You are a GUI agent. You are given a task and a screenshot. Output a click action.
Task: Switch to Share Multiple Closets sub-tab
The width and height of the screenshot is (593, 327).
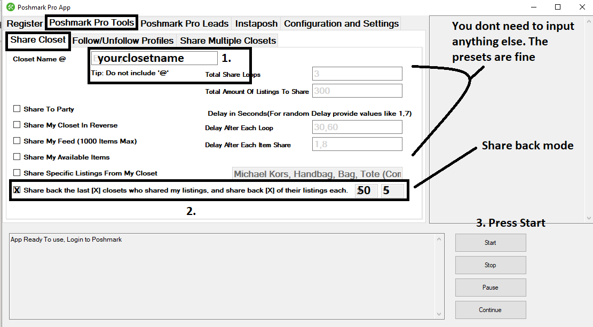(228, 41)
